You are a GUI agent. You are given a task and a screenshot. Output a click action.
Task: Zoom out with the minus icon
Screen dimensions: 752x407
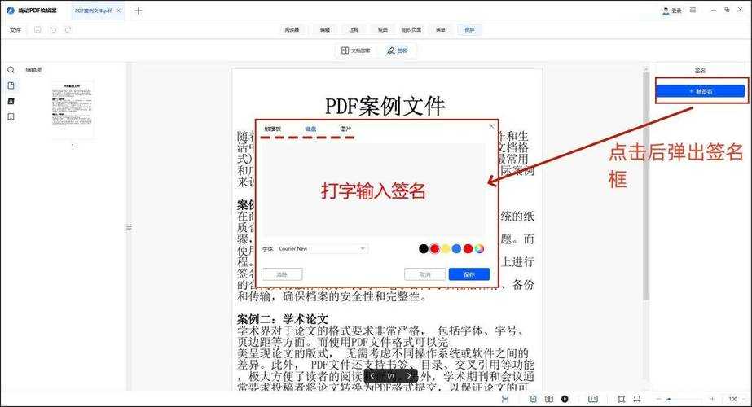(x=658, y=399)
